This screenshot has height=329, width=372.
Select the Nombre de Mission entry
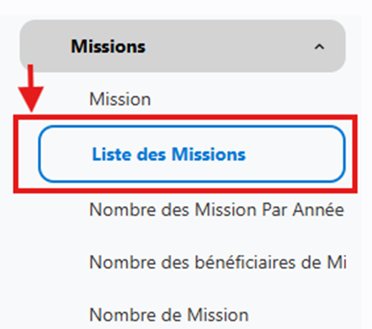[x=169, y=315]
